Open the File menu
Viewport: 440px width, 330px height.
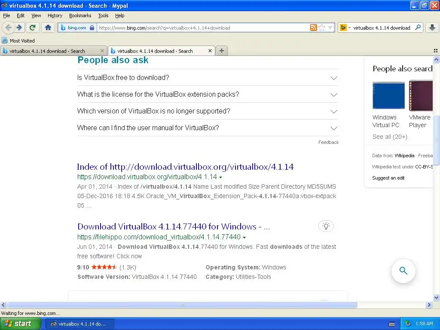6,15
